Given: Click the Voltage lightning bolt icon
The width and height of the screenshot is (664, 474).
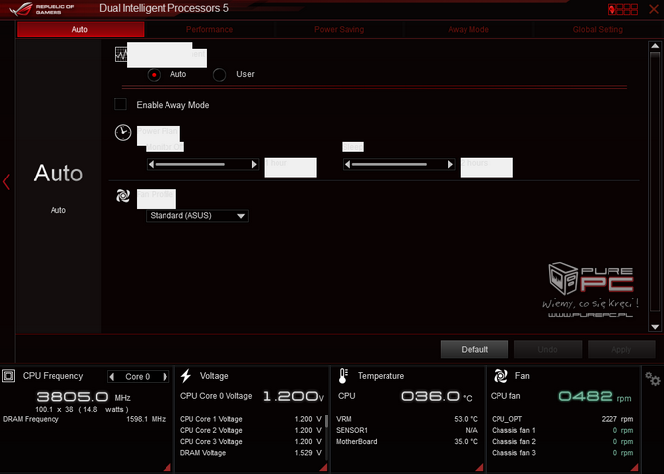Looking at the screenshot, I should point(186,376).
